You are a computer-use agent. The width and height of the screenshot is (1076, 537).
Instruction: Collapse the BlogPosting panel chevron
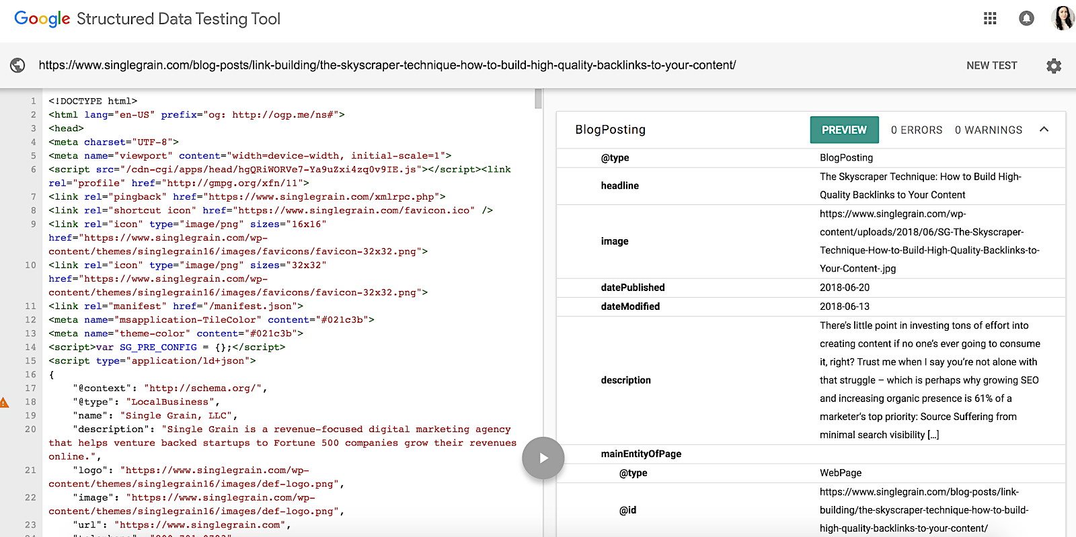(1044, 130)
